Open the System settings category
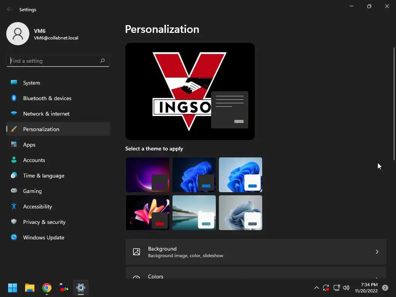 click(58, 83)
